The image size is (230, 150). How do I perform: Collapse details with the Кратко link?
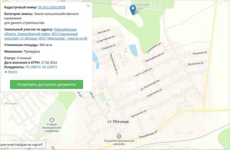(x=13, y=72)
